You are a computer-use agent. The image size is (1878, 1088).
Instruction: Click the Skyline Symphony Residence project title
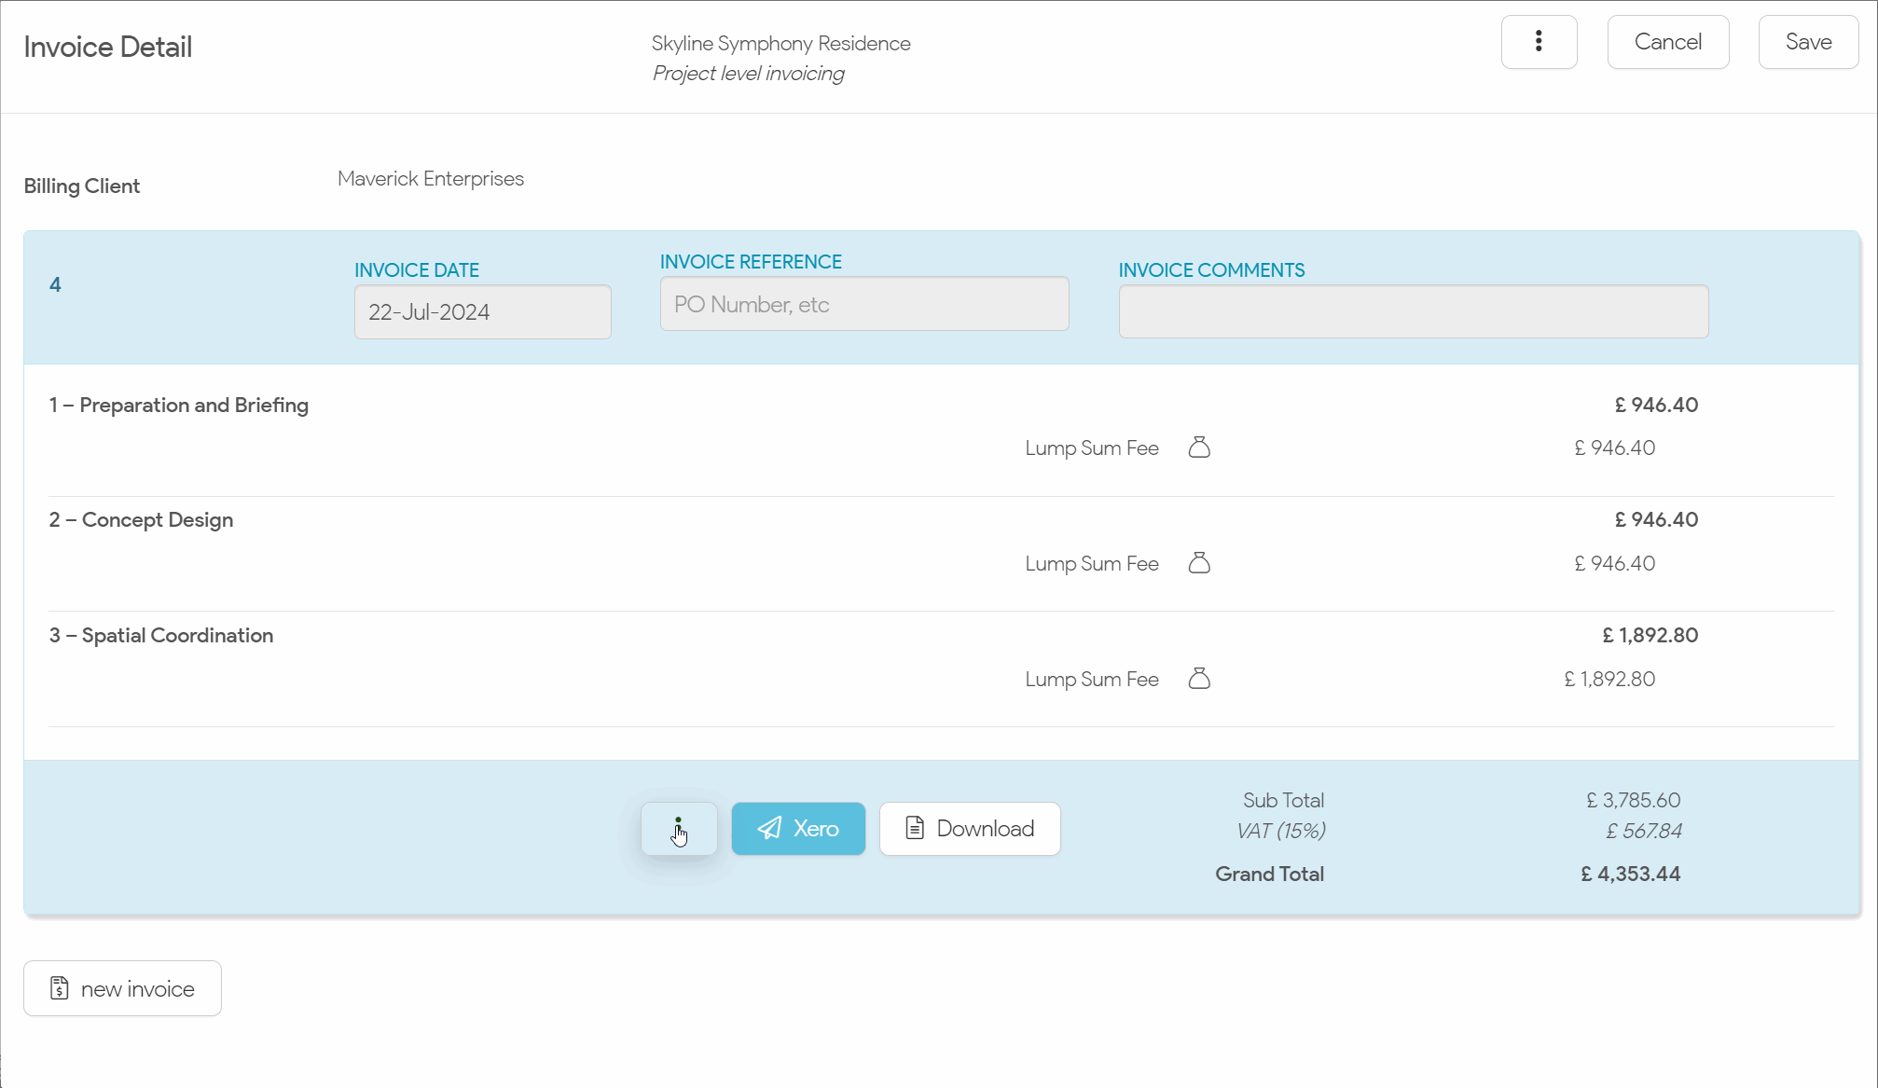pos(780,44)
